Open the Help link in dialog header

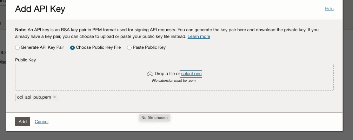pyautogui.click(x=329, y=9)
